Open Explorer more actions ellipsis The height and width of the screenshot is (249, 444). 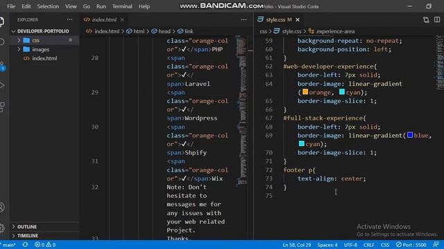69,19
